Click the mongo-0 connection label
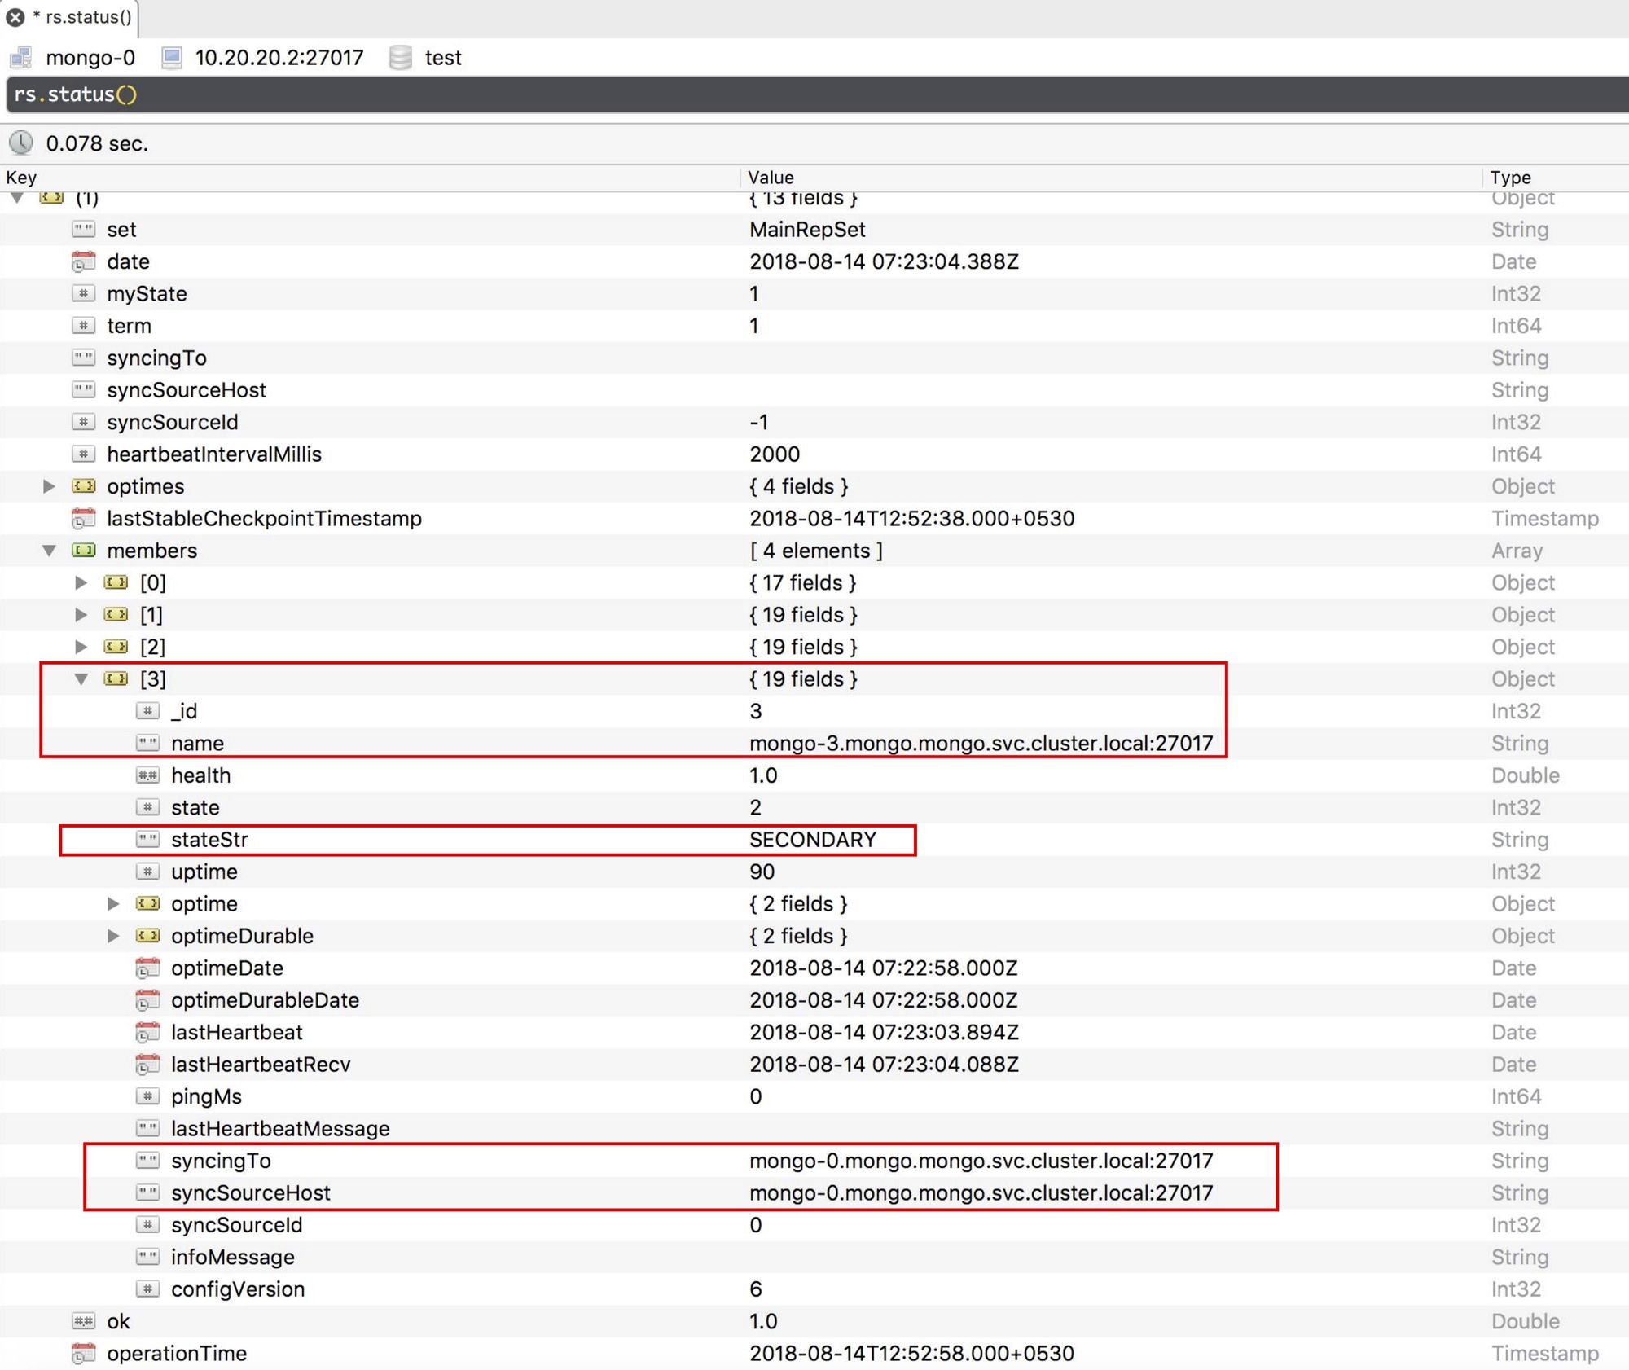 (90, 58)
